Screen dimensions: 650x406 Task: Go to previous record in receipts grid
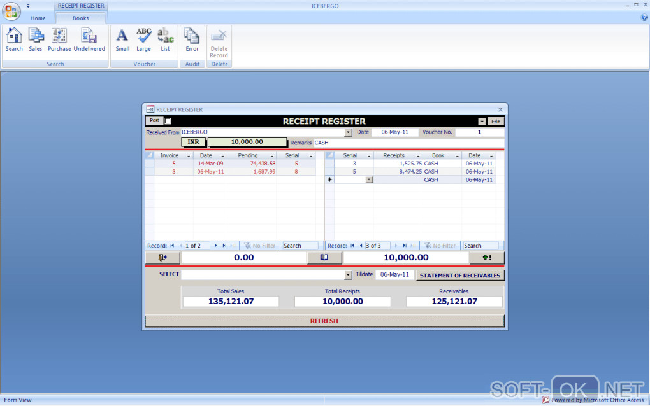(361, 246)
